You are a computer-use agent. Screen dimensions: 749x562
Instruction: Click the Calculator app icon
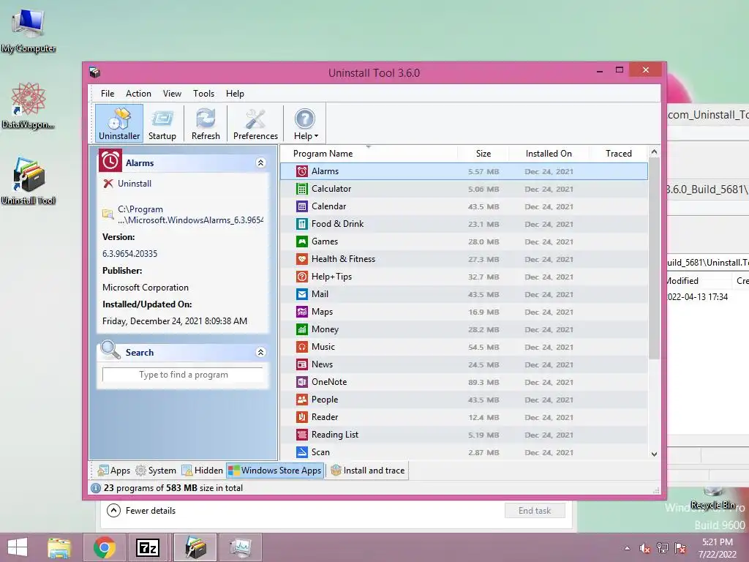(302, 189)
